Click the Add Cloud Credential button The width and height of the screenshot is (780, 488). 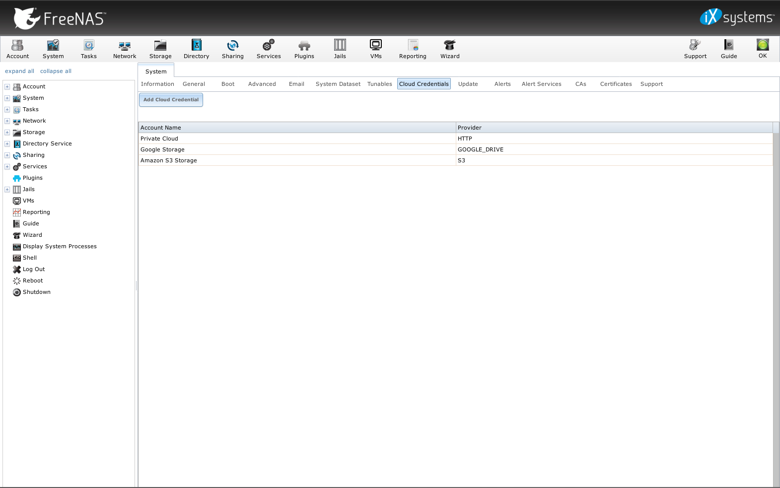(171, 100)
